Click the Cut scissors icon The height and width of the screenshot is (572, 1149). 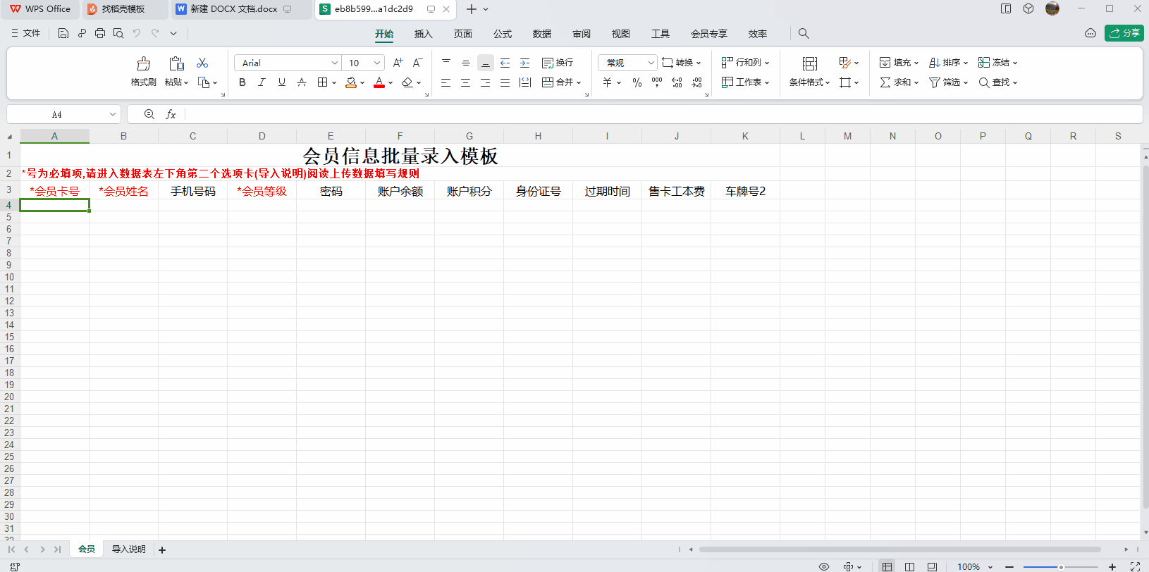pos(202,63)
